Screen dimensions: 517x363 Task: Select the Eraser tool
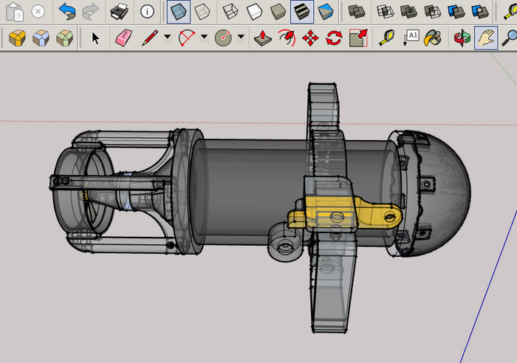[x=123, y=38]
